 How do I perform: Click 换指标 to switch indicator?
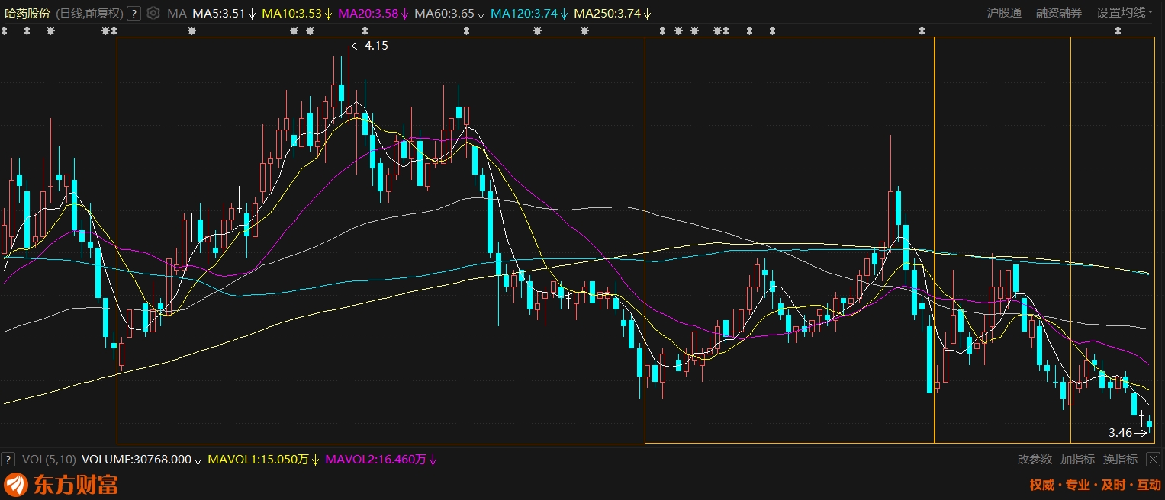click(1120, 460)
